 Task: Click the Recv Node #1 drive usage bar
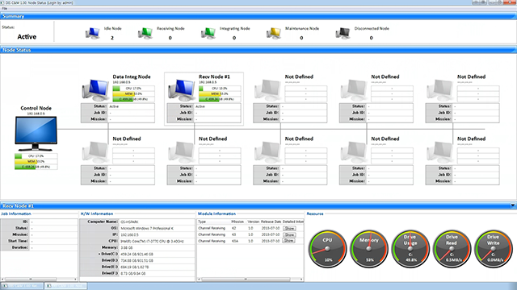point(220,99)
